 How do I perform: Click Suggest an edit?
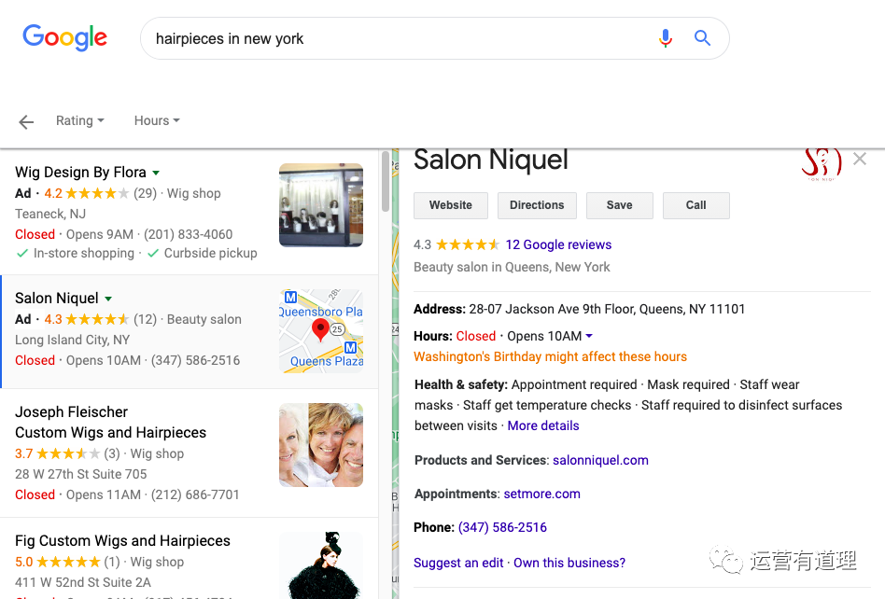tap(458, 563)
